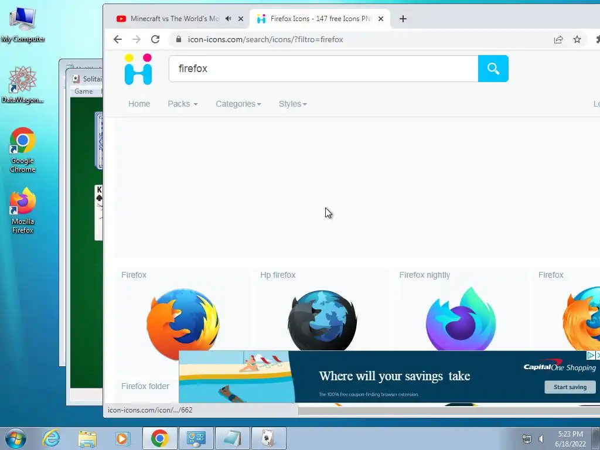The height and width of the screenshot is (450, 600).
Task: Open the Game menu in Solitaire window
Action: (83, 91)
